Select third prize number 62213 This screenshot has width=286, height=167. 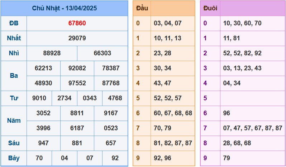tap(43, 68)
